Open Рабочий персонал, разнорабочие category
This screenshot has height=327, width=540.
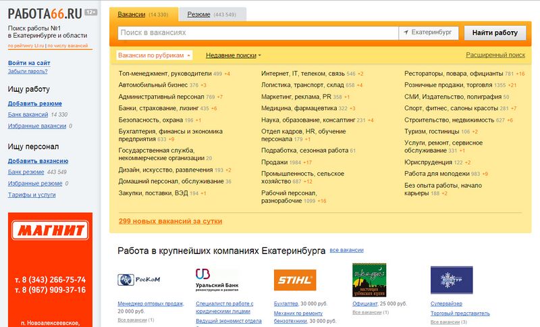coord(289,197)
